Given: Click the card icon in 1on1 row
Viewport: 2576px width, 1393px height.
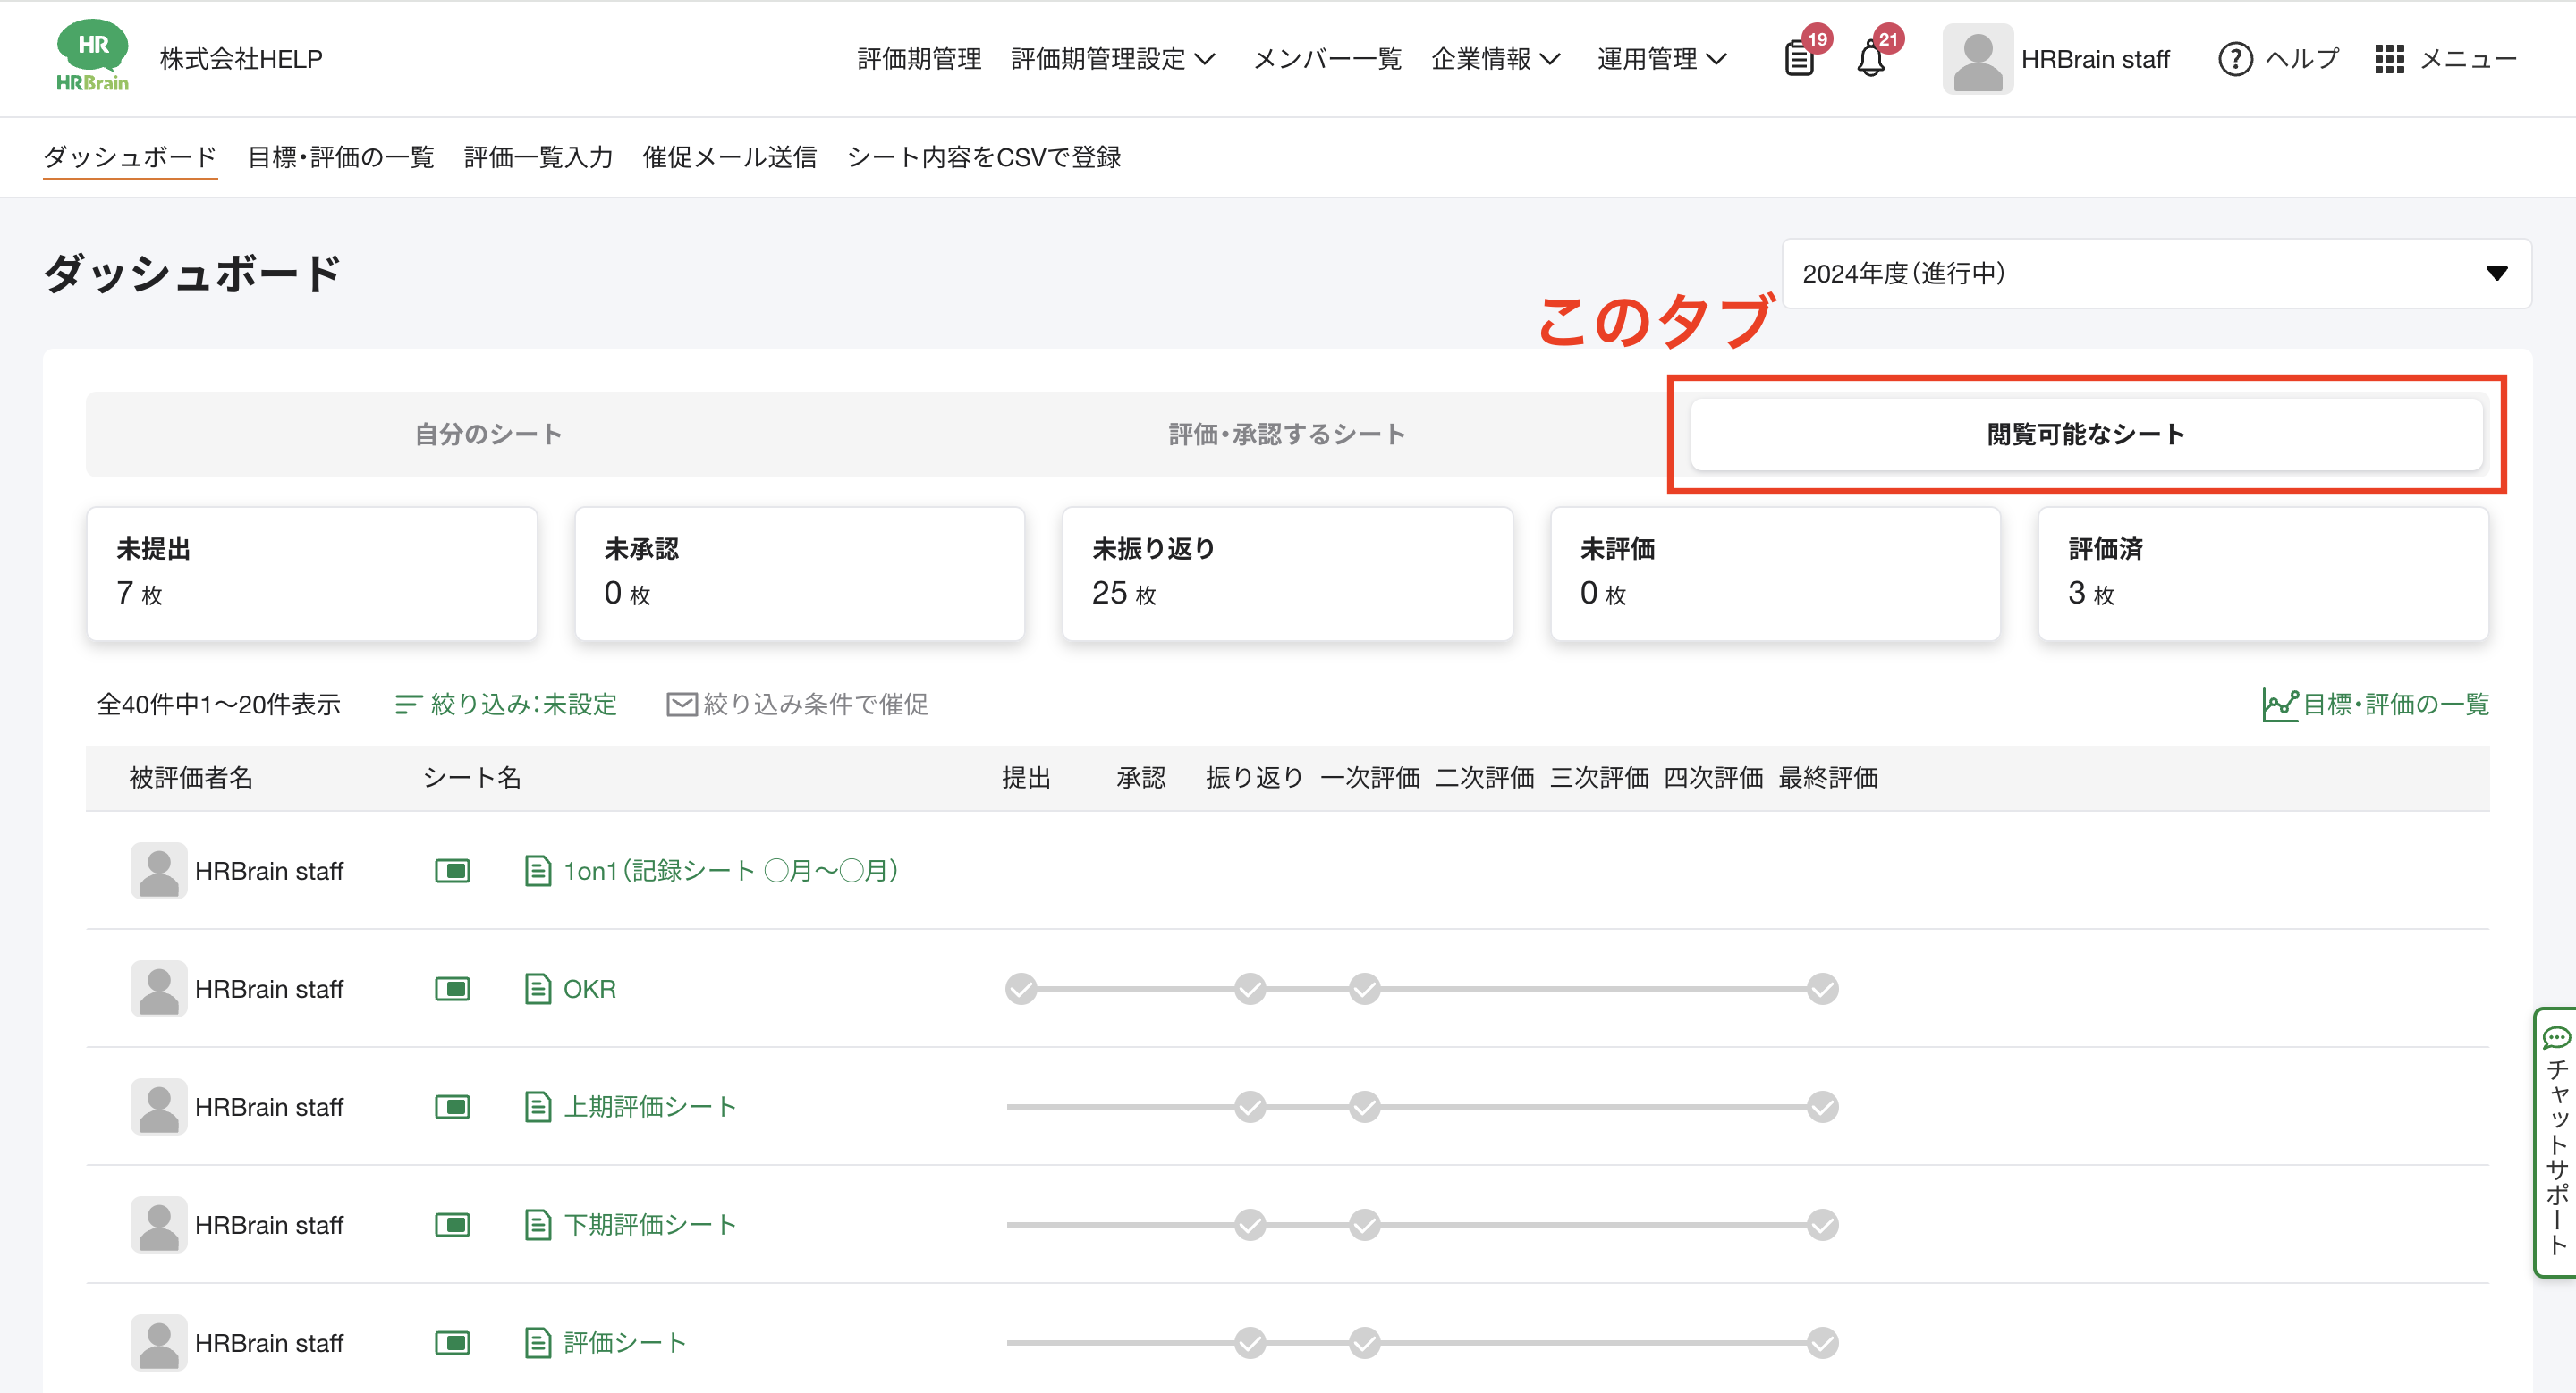Looking at the screenshot, I should pos(452,870).
